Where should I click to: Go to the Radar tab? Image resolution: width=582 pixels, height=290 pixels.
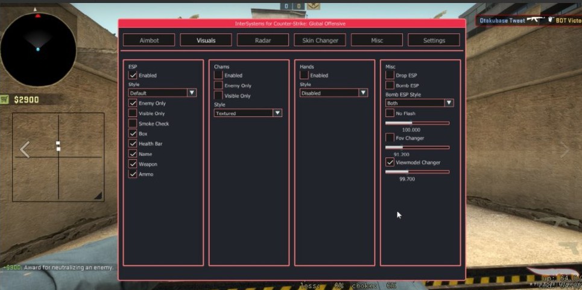tap(263, 40)
